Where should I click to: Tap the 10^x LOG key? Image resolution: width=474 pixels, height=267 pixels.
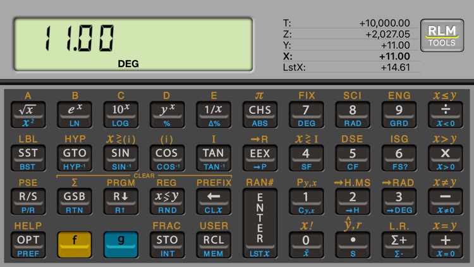pos(121,115)
